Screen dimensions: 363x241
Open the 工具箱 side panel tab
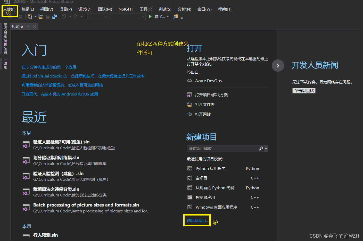point(5,64)
